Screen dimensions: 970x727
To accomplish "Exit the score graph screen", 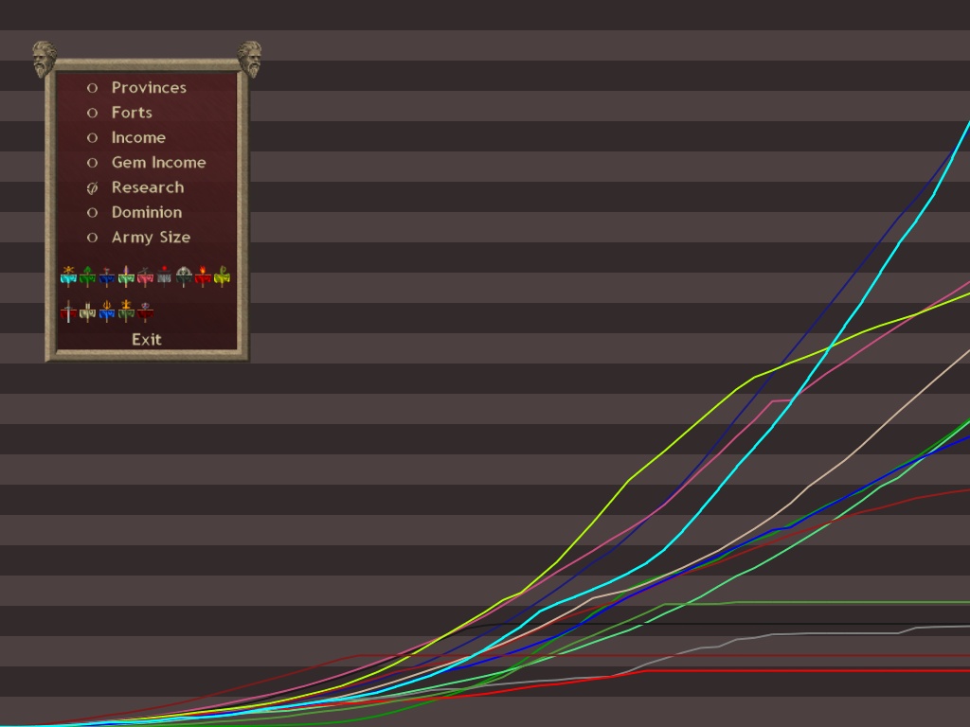I will tap(147, 340).
